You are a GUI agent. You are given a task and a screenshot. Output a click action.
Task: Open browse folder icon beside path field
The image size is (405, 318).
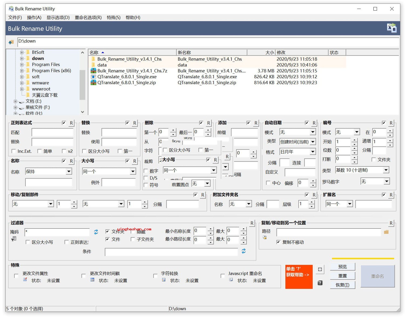click(386, 232)
